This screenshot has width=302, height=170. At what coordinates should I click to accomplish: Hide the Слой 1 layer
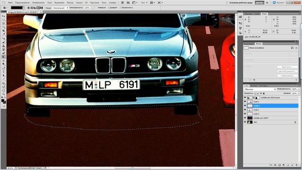click(245, 110)
